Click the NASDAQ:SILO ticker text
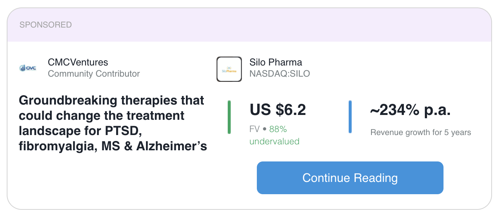The image size is (498, 218). (280, 74)
